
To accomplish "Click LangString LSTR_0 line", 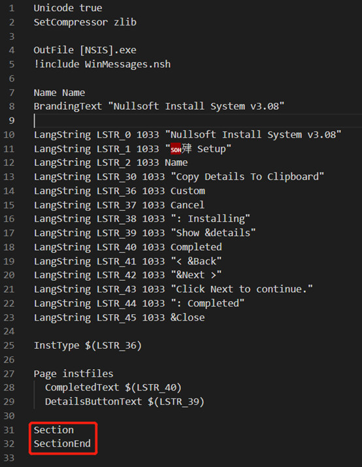I will point(188,135).
